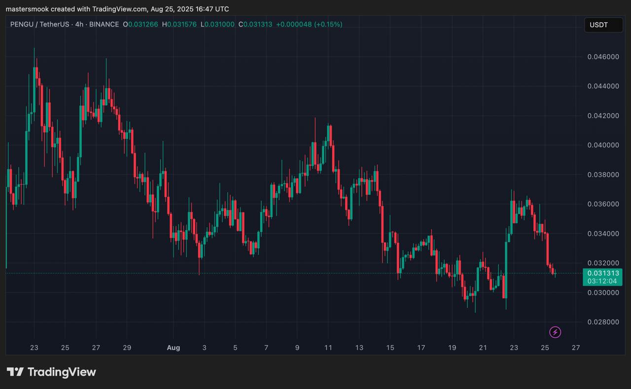Click the 19 date label on time axis
Viewport: 631px width, 389px height.
(452, 348)
